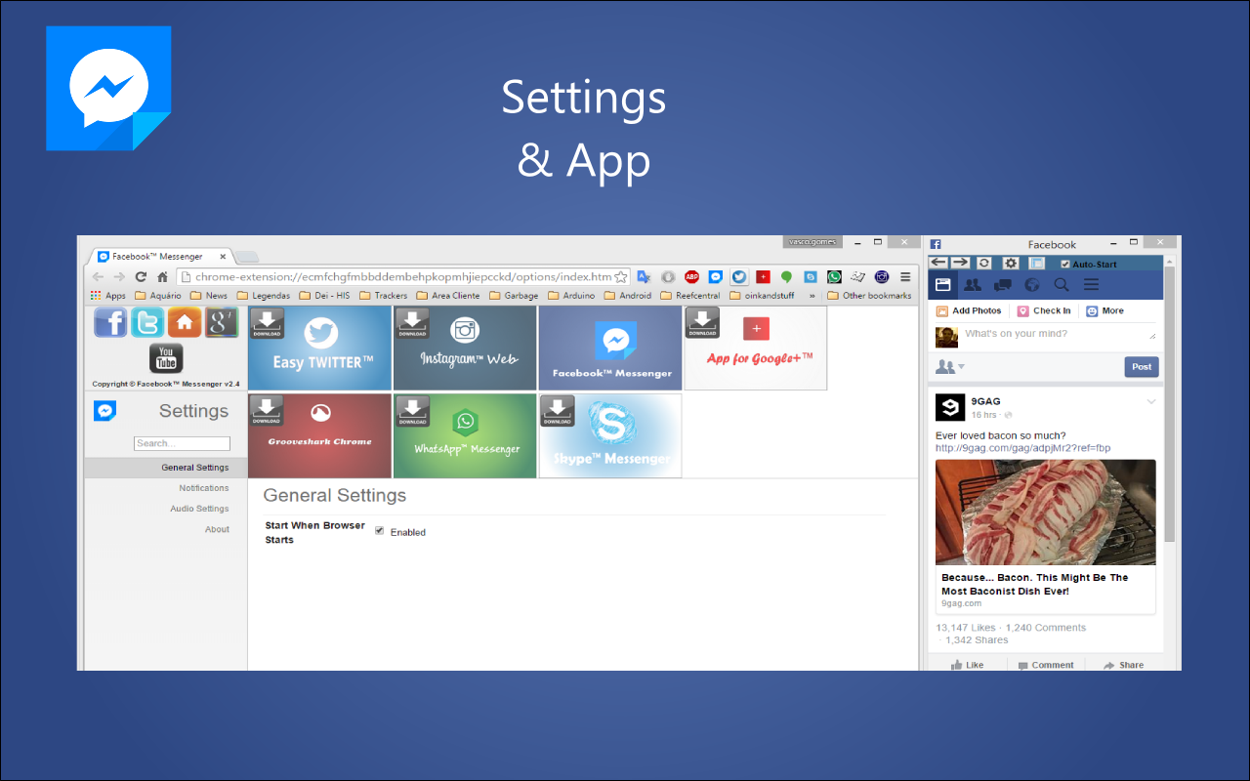
Task: Click the forward arrow in Facebook app window
Action: [960, 263]
